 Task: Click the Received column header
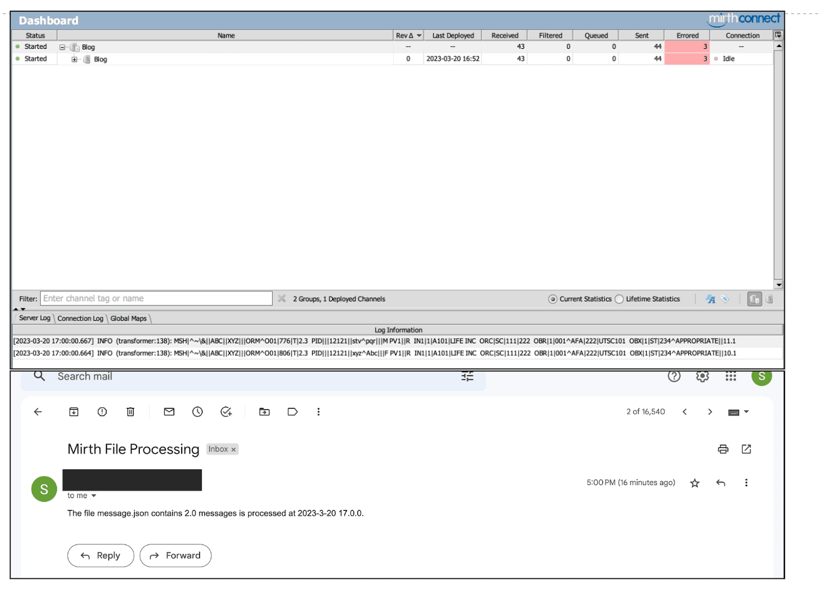505,36
